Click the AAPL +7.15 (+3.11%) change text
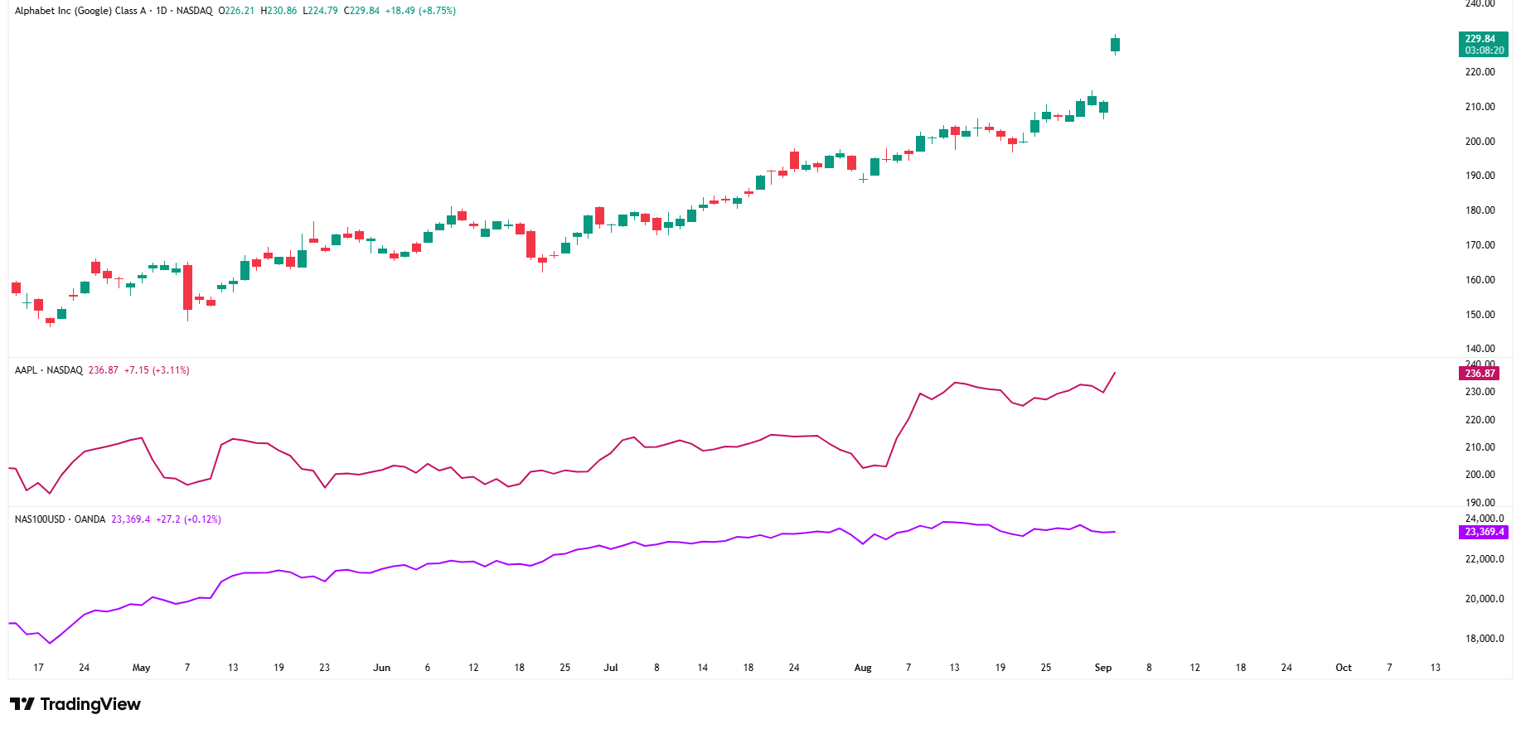Viewport: 1521px width, 729px height. pyautogui.click(x=157, y=370)
